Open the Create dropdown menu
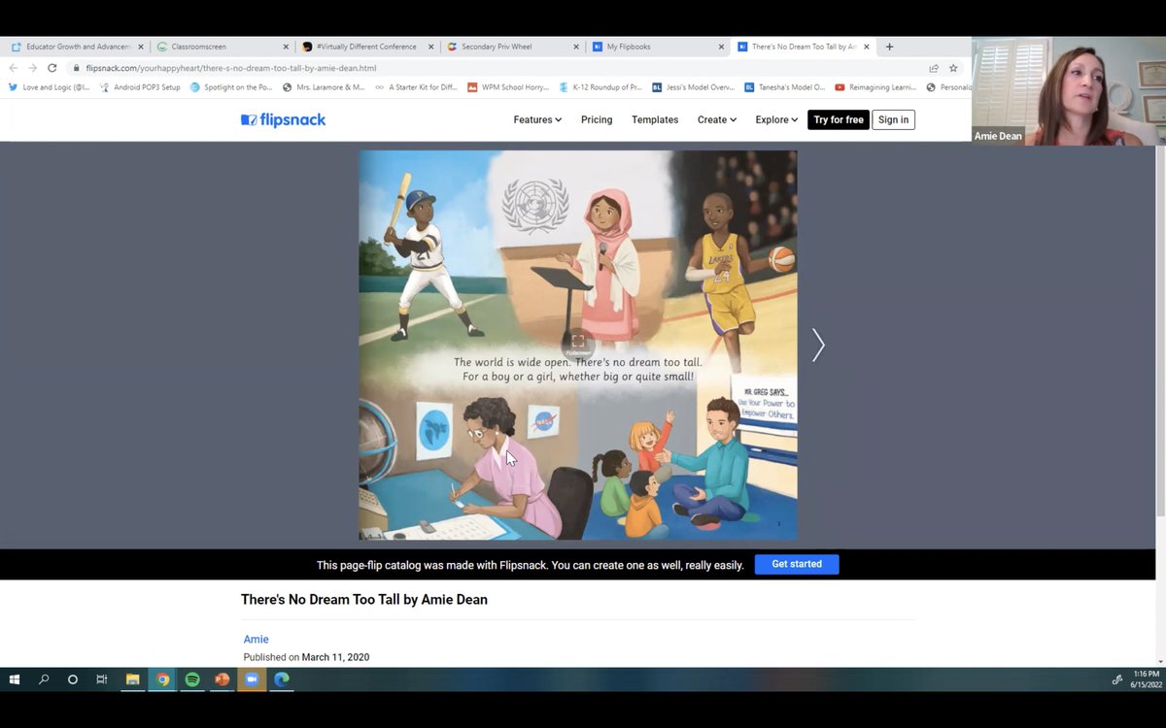The width and height of the screenshot is (1166, 728). click(x=716, y=119)
